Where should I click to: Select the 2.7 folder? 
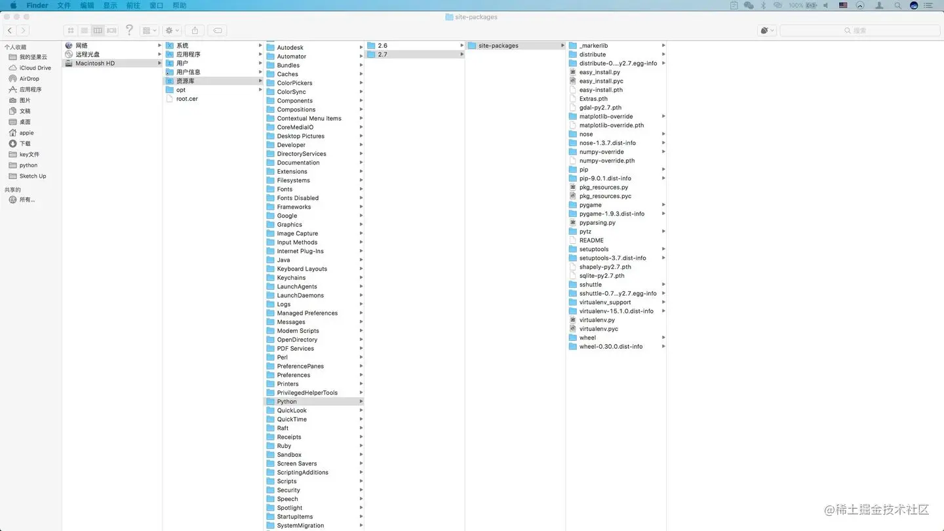click(415, 54)
